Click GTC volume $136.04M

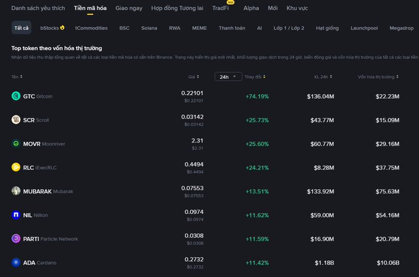point(320,96)
